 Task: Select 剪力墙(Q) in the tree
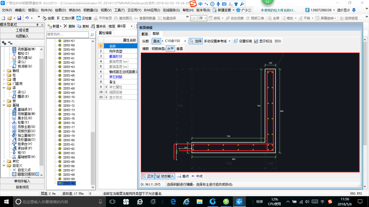[22, 58]
